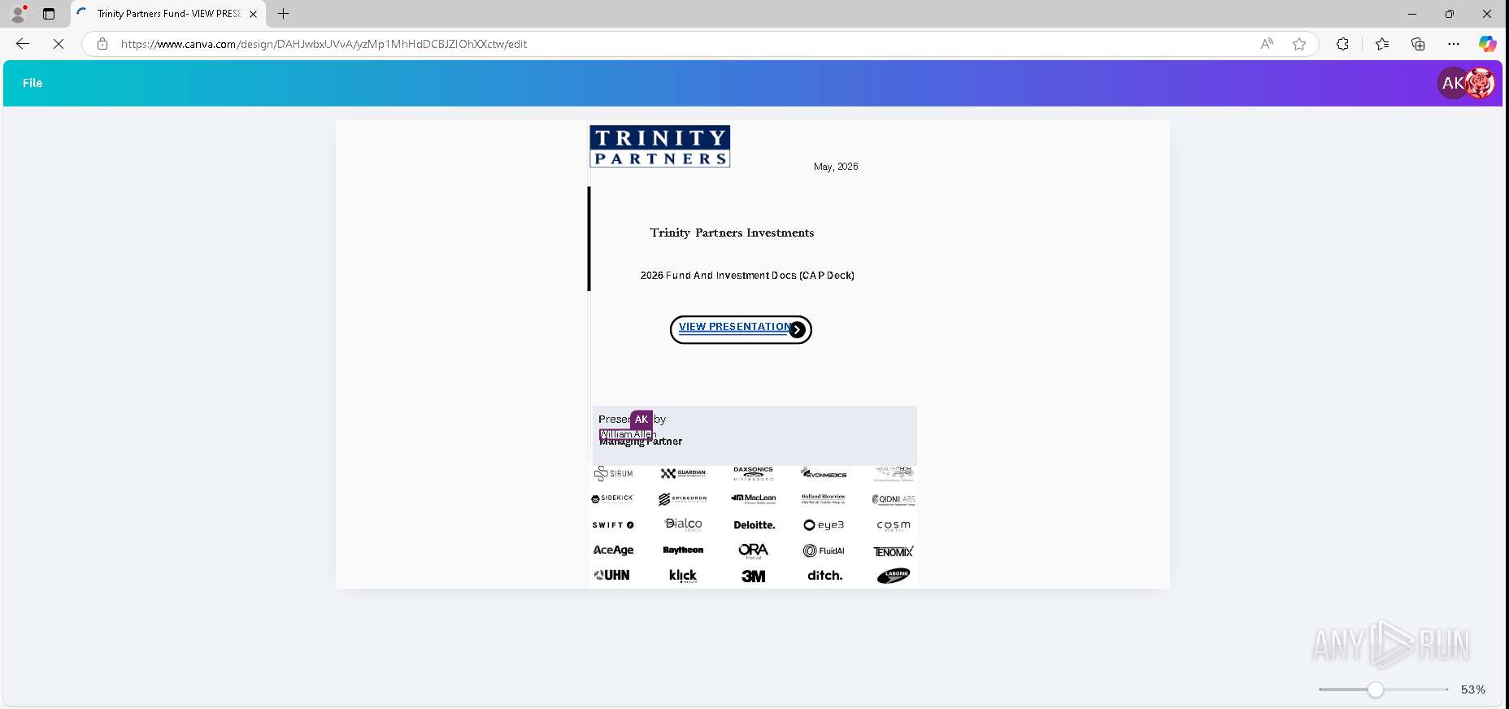The height and width of the screenshot is (709, 1509).
Task: Click the AK collaborator cursor tag
Action: [641, 420]
